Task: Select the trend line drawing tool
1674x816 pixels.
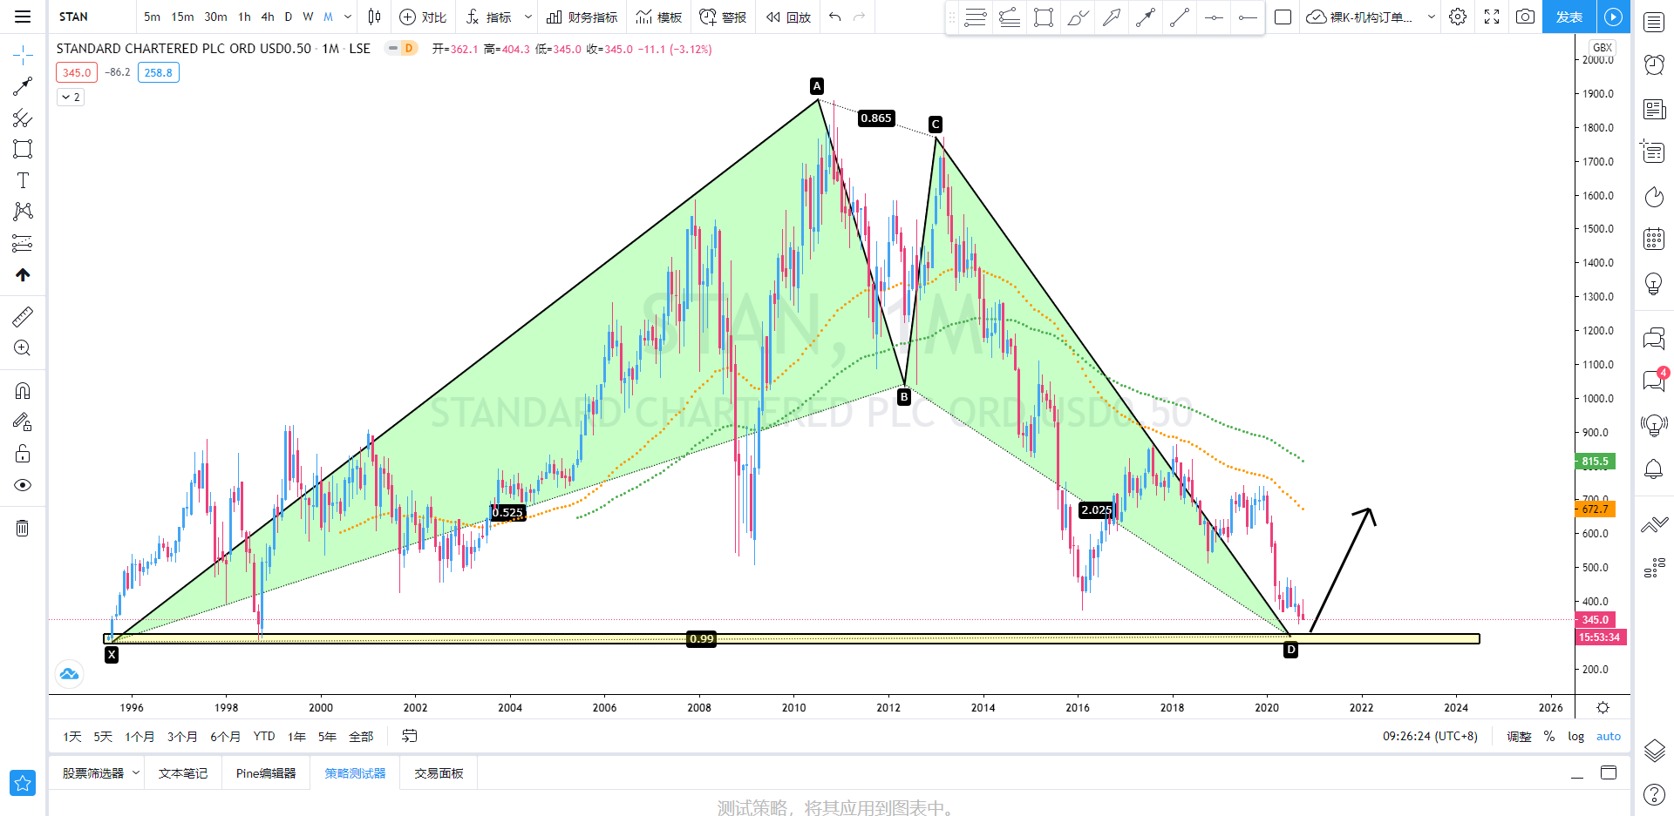Action: pos(23,86)
